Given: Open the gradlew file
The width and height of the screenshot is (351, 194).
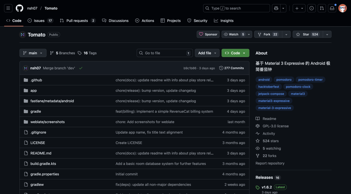Looking at the screenshot, I should 37,185.
